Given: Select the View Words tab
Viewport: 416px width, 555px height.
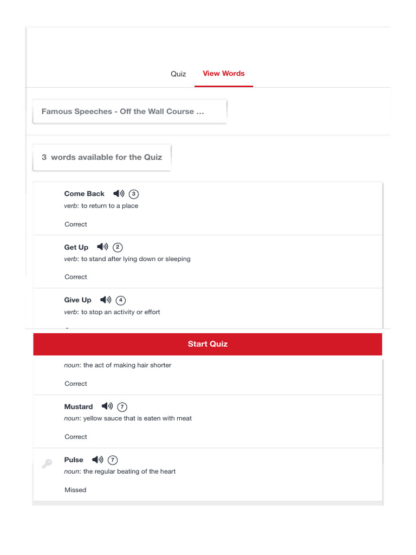Looking at the screenshot, I should pyautogui.click(x=224, y=74).
